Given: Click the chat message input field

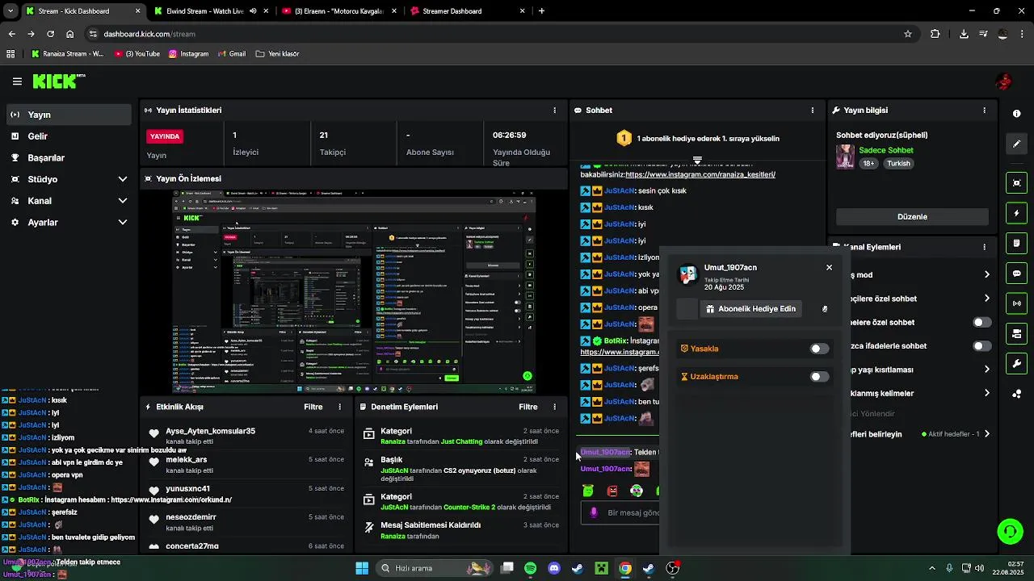Looking at the screenshot, I should click(620, 513).
